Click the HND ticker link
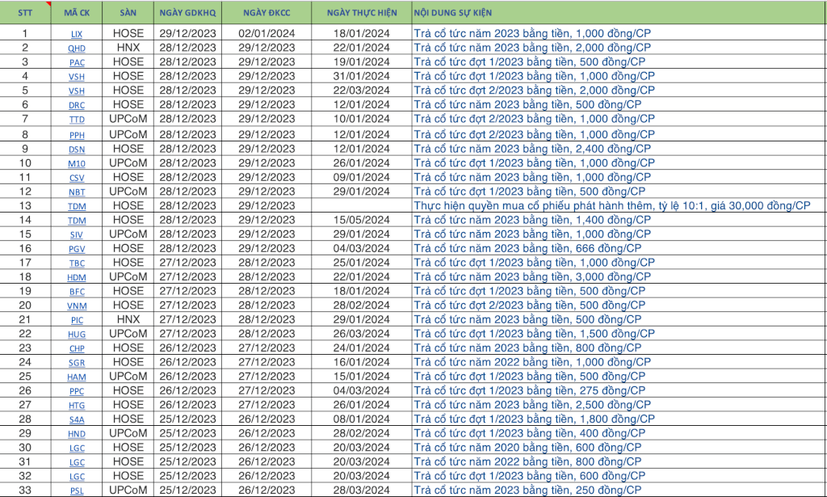This screenshot has width=827, height=497. 77,434
